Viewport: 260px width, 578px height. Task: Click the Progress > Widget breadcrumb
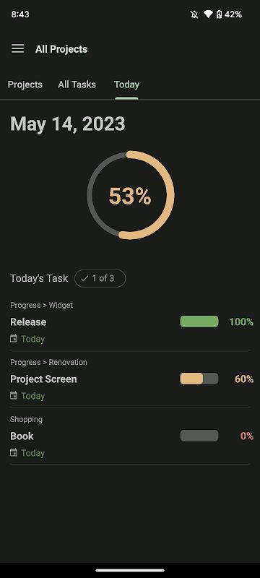click(x=42, y=305)
